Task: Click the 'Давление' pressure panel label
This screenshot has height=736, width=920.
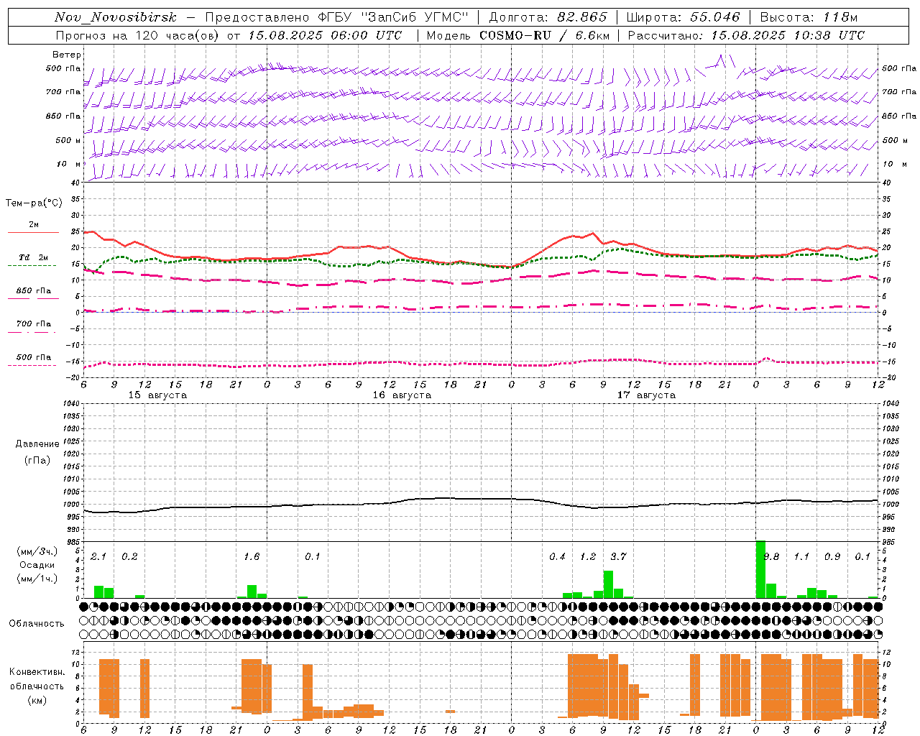Action: click(37, 444)
